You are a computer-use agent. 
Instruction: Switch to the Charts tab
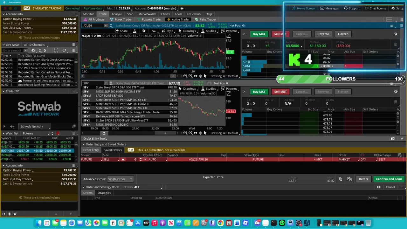pyautogui.click(x=165, y=14)
